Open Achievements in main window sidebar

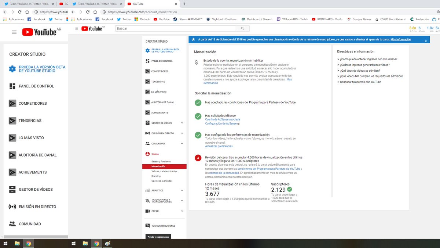pyautogui.click(x=157, y=112)
